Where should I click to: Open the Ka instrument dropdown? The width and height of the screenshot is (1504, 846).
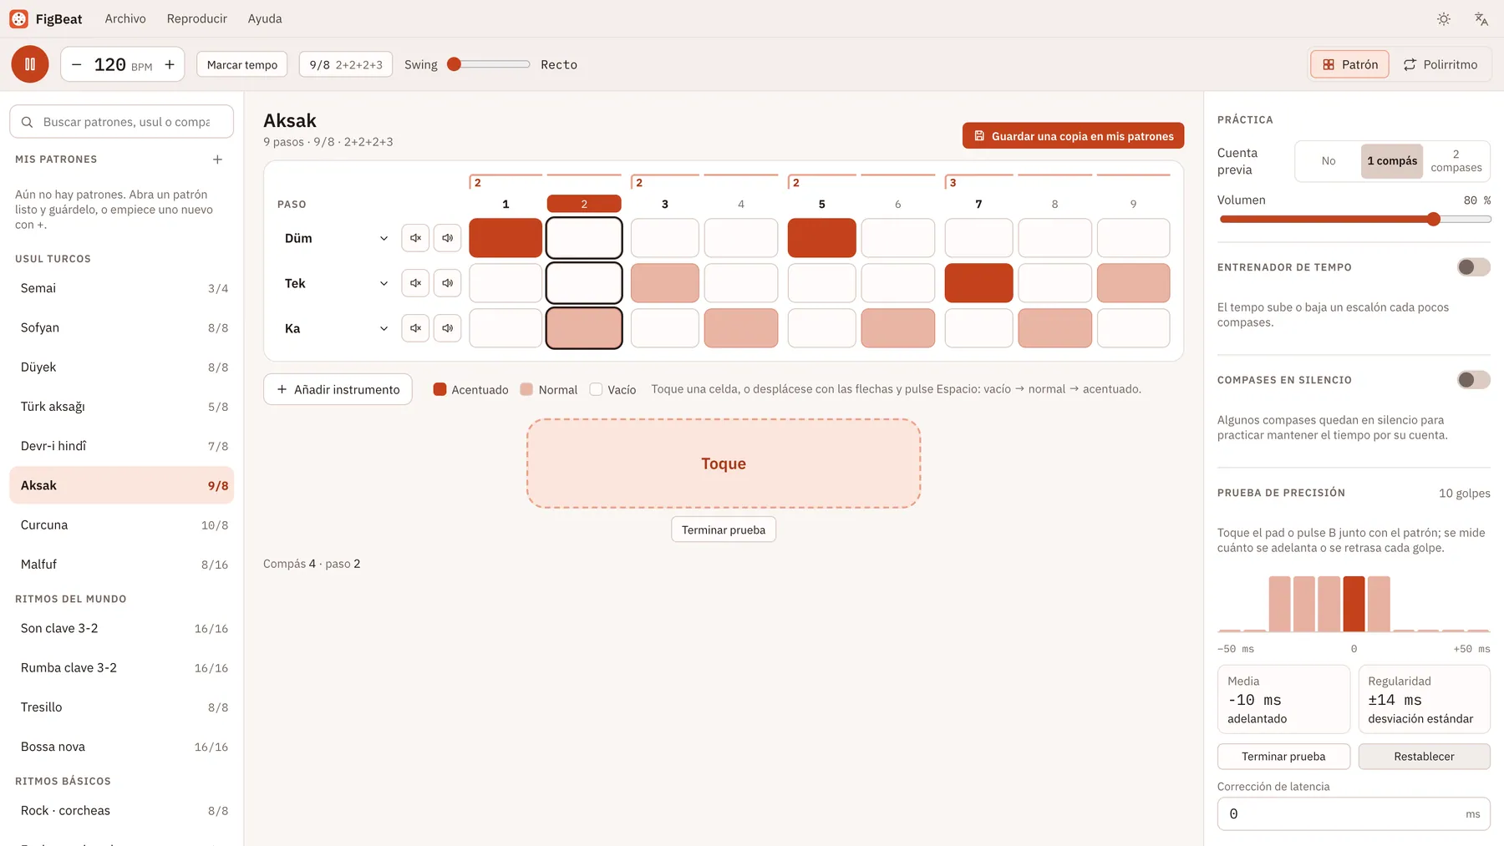point(336,328)
